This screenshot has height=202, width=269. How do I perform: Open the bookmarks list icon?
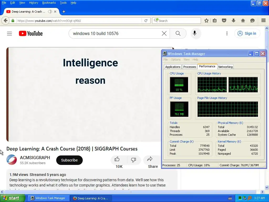pyautogui.click(x=215, y=21)
